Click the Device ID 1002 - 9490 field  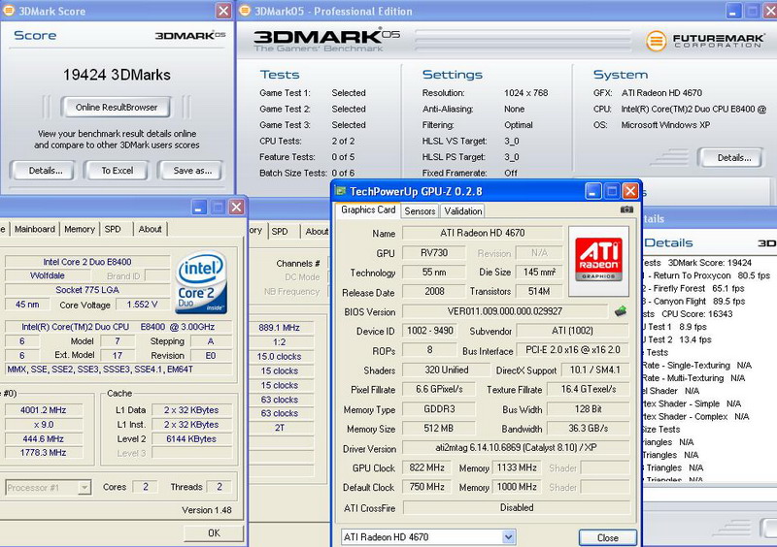point(430,331)
